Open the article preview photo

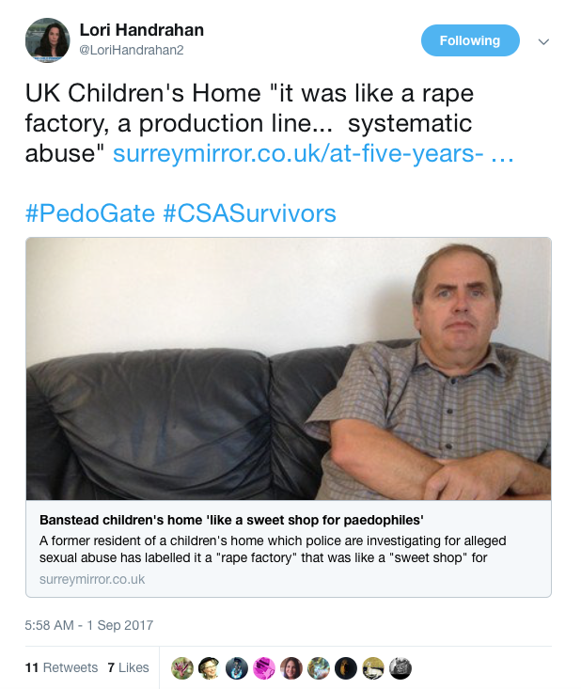click(x=288, y=368)
